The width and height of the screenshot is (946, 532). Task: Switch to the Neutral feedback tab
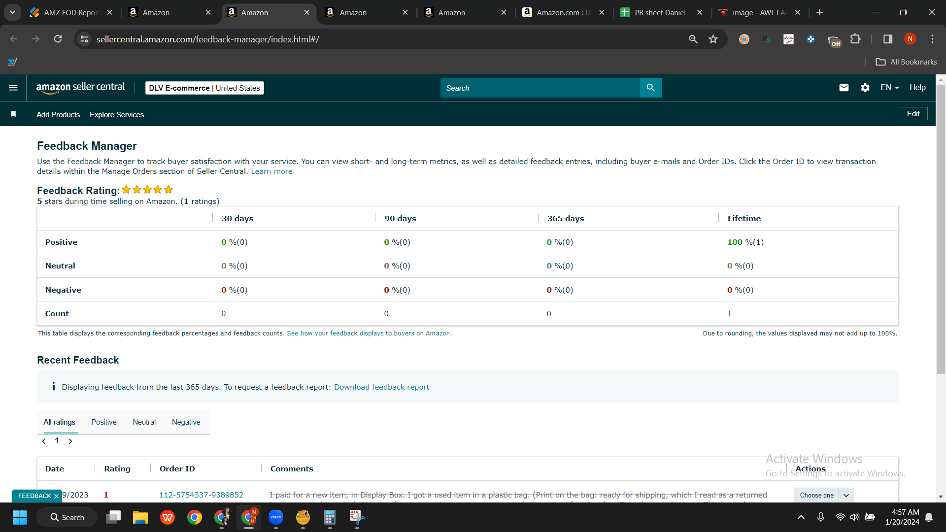click(144, 422)
